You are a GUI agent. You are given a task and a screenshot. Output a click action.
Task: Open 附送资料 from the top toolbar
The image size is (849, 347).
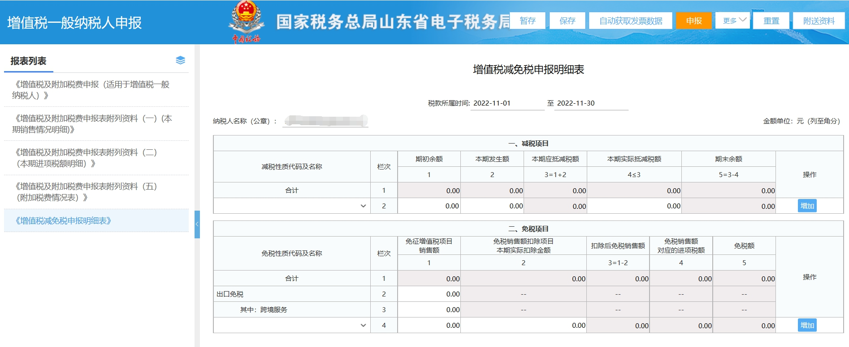pyautogui.click(x=819, y=21)
